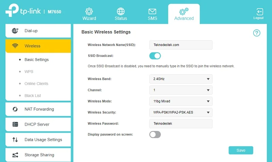Viewport: 272px width, 162px height.
Task: Expand the Wireless Mode dropdown
Action: pyautogui.click(x=181, y=101)
